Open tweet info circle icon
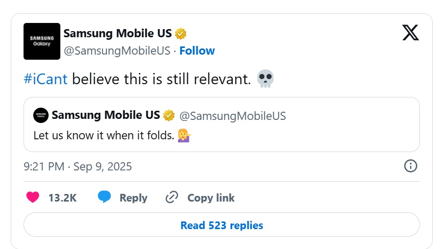This screenshot has width=446, height=249. [410, 166]
